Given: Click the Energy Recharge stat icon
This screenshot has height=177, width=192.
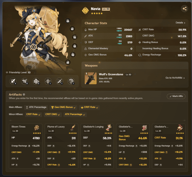Looking at the screenshot, I should pyautogui.click(x=140, y=55).
